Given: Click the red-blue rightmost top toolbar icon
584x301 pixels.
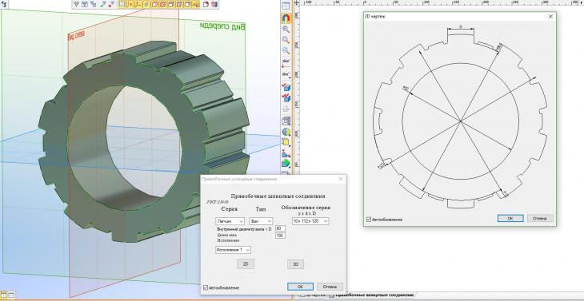Looking at the screenshot, I should (x=214, y=5).
